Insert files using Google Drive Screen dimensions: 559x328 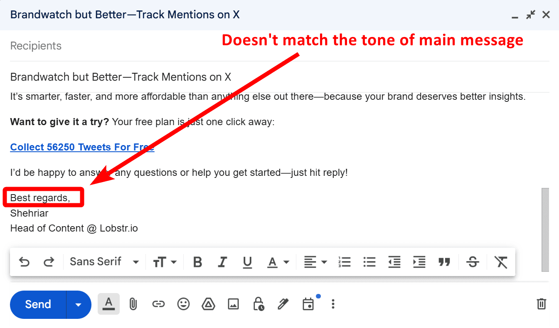(x=208, y=304)
